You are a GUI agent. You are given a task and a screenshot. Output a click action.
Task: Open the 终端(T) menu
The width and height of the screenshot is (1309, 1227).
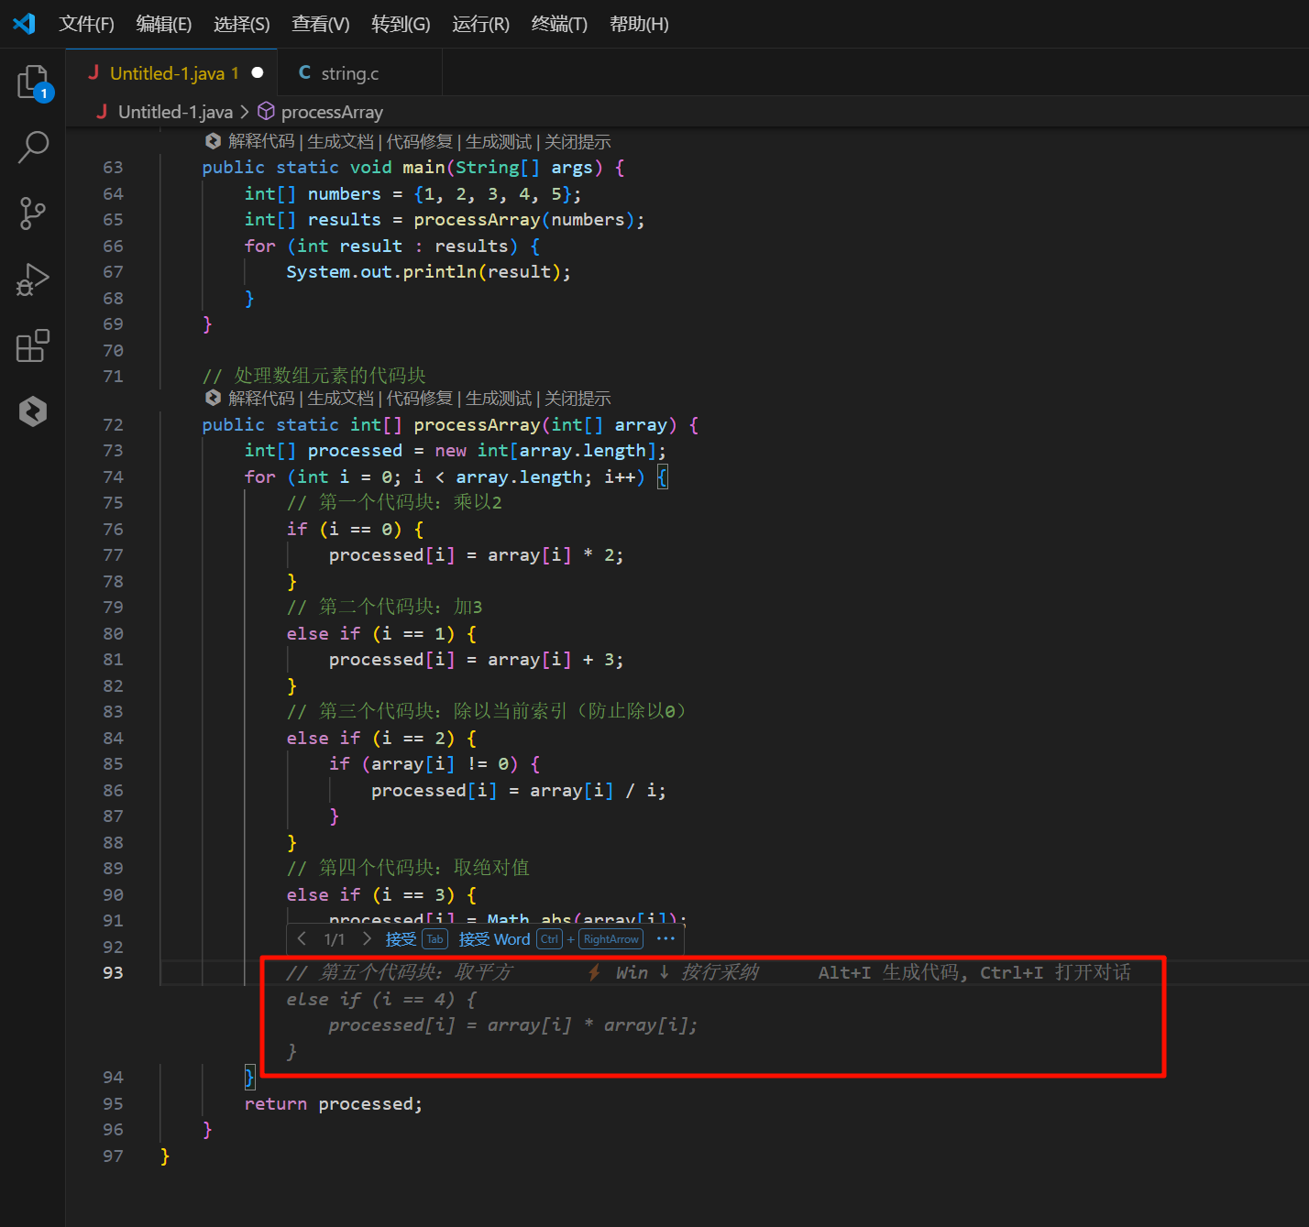pos(559,24)
